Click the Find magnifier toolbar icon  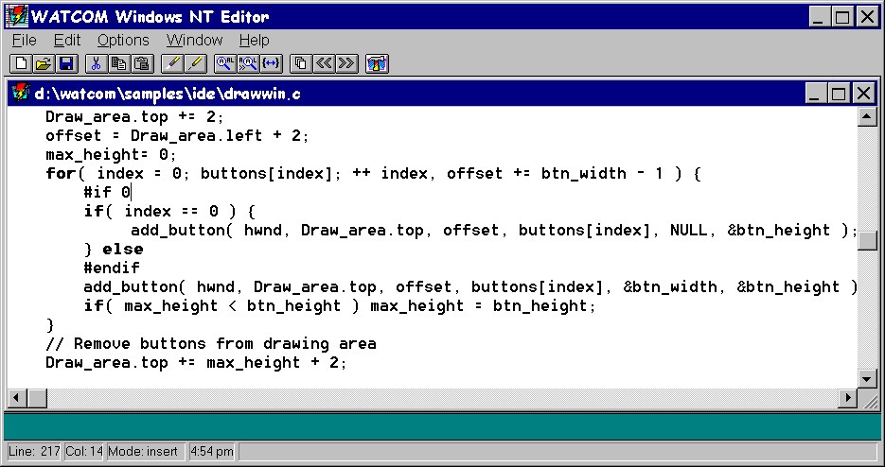[225, 63]
